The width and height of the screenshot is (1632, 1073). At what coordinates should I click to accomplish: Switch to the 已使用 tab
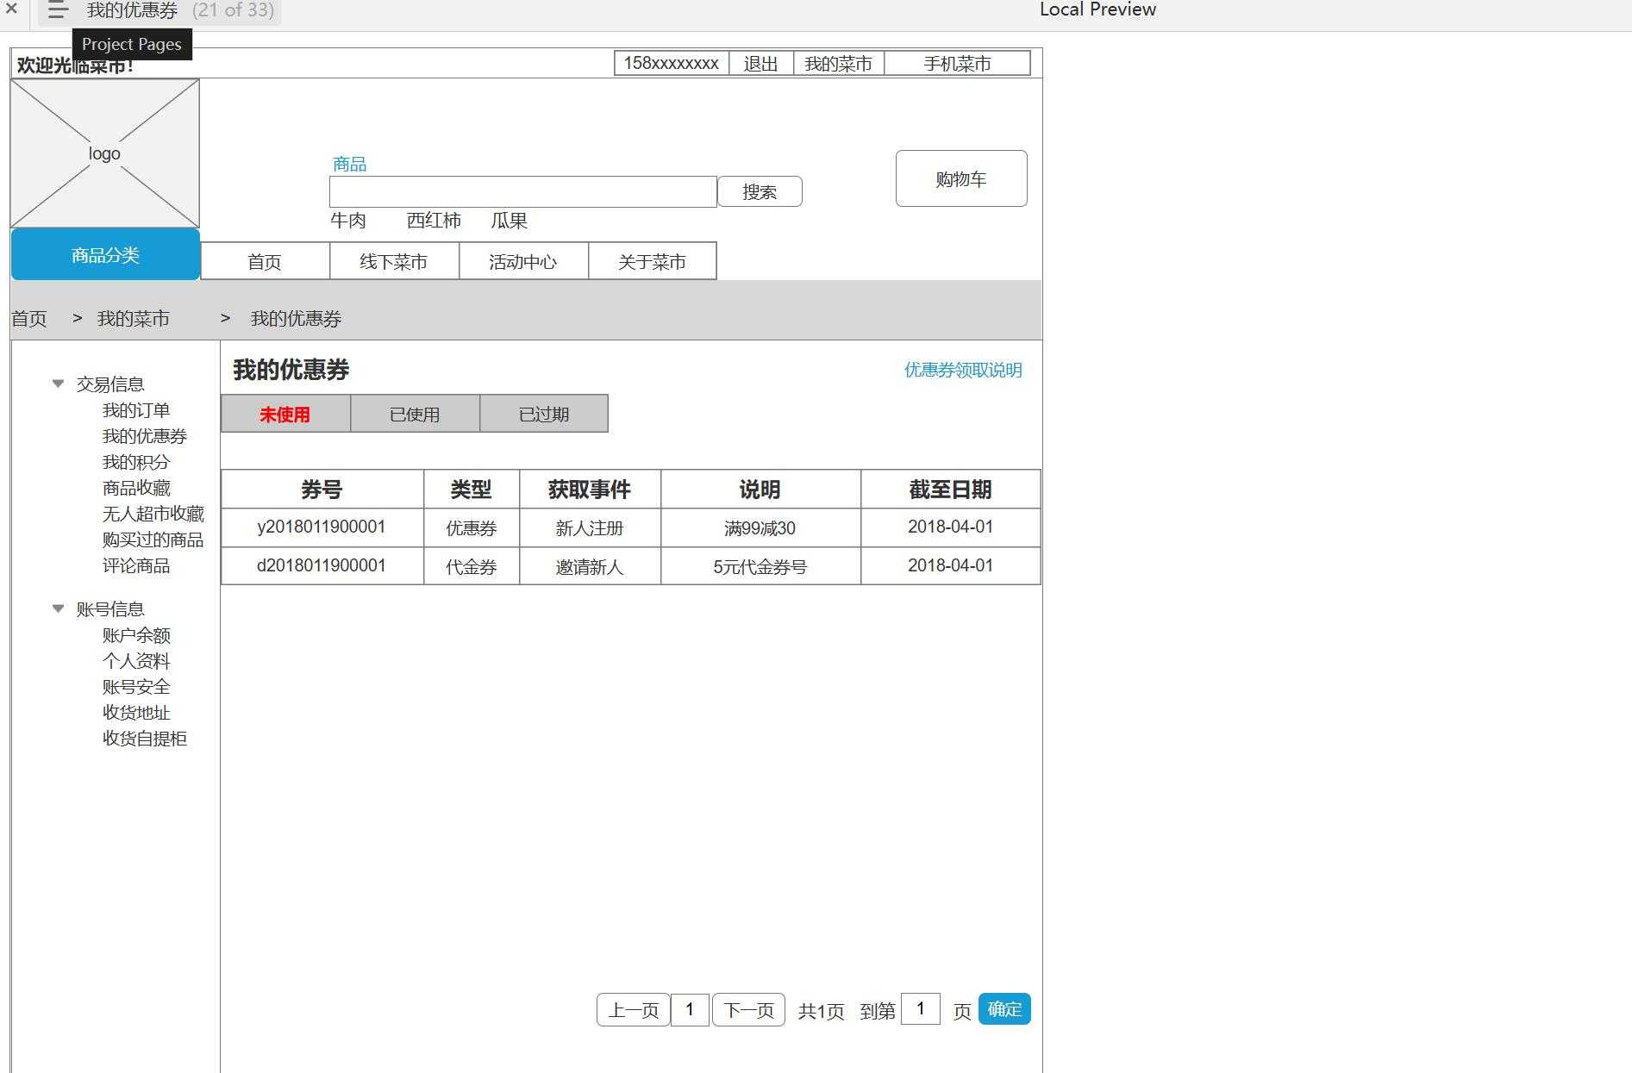pyautogui.click(x=415, y=414)
